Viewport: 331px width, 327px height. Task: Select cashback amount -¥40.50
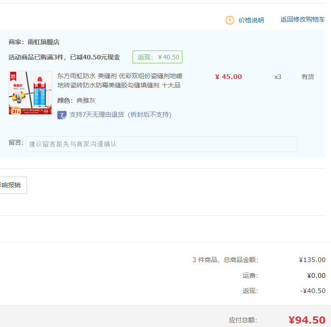tap(313, 291)
